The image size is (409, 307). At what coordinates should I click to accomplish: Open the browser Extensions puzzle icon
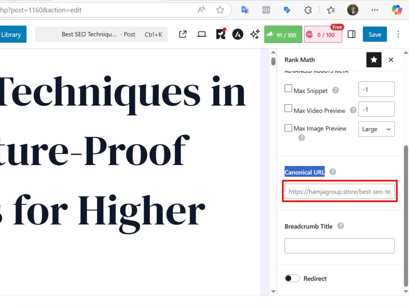pos(308,10)
